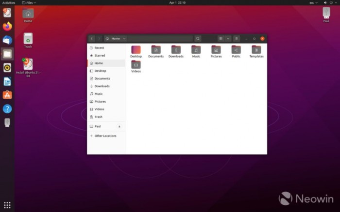The width and height of the screenshot is (340, 212).
Task: Open Other Locations in sidebar
Action: point(106,136)
